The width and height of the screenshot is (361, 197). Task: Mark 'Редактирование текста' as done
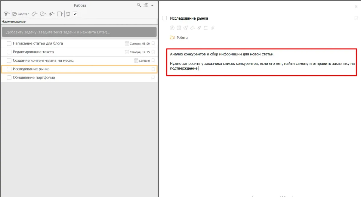9,52
